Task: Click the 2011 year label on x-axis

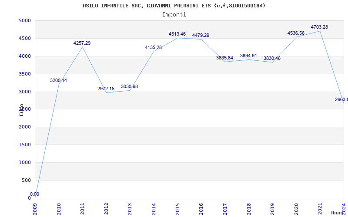Action: [83, 209]
